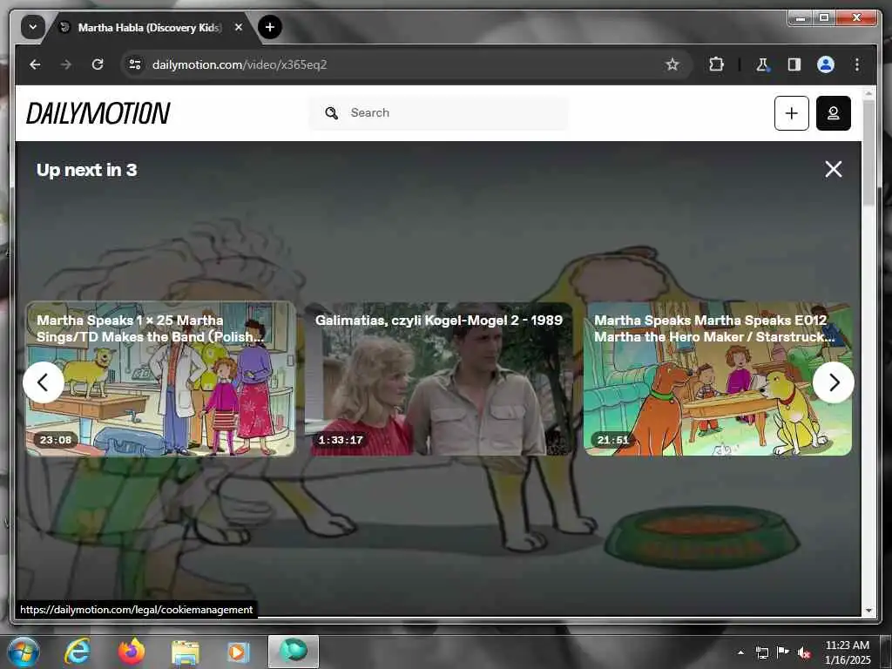Click the search magnifier icon
This screenshot has height=669, width=892.
click(332, 112)
